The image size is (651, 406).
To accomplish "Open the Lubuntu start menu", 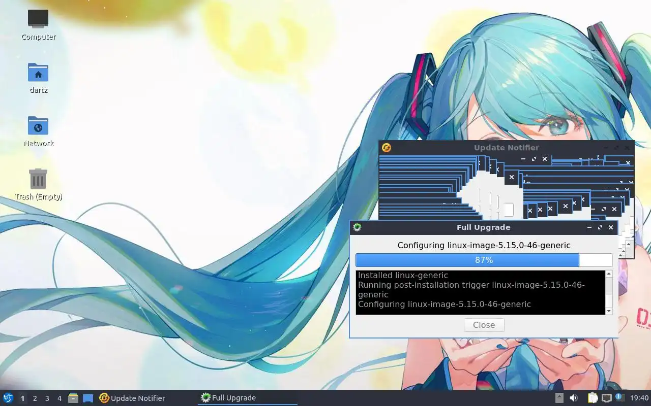I will tap(8, 398).
